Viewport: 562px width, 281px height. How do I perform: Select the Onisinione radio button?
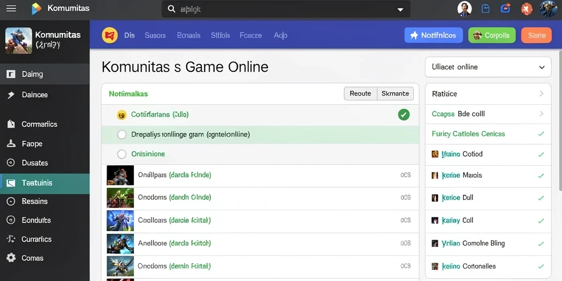122,154
